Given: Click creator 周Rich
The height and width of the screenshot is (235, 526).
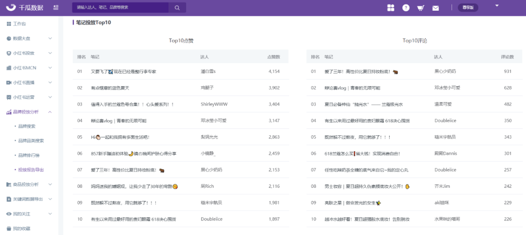Looking at the screenshot, I should (207, 186).
